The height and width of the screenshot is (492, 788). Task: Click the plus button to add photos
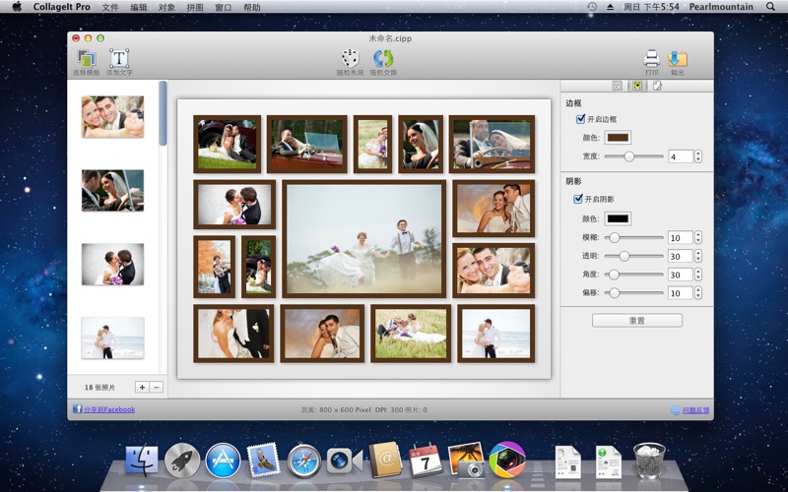141,388
